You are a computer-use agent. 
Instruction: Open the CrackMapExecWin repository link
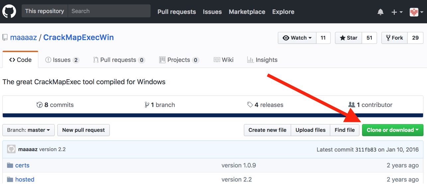coord(78,37)
